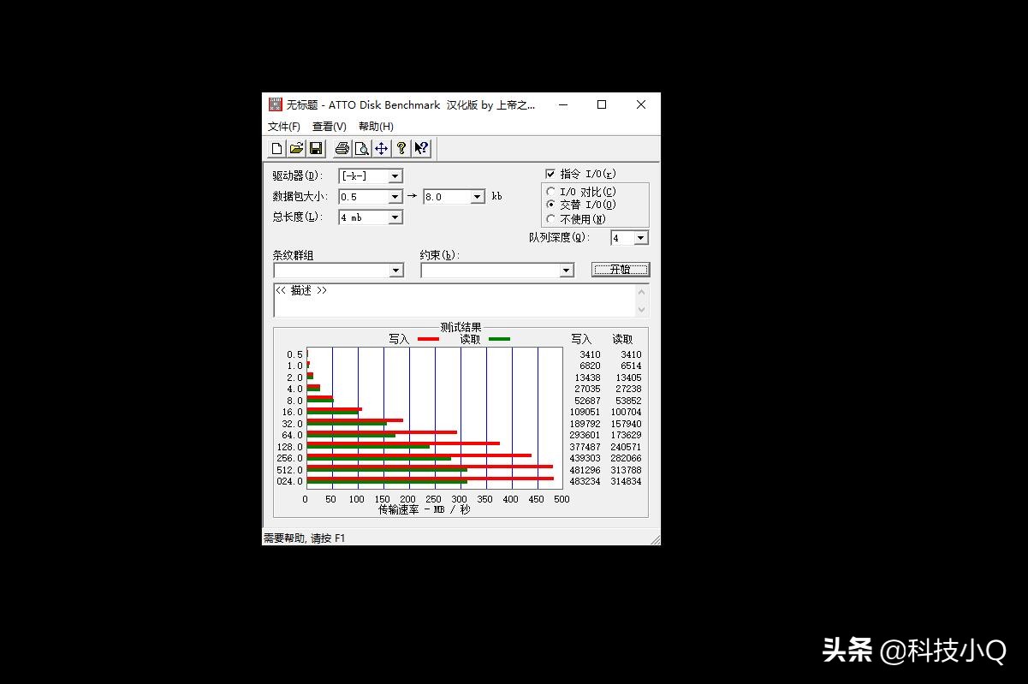Change the starting packet size from 0.5
1028x684 pixels.
pos(395,196)
